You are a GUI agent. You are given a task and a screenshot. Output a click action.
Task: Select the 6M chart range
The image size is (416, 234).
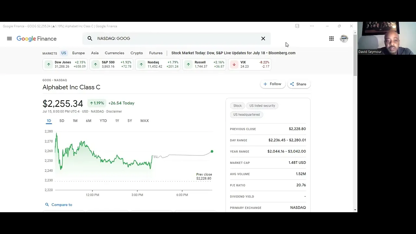pyautogui.click(x=88, y=121)
